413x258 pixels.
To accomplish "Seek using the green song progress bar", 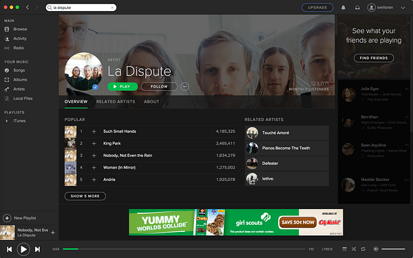I will 184,249.
